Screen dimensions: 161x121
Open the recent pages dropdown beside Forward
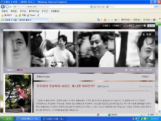[11, 7]
